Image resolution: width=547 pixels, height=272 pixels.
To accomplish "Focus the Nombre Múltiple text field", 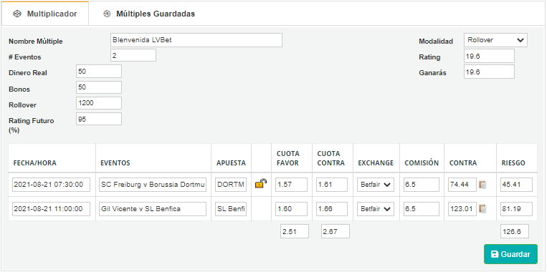I will (x=196, y=40).
